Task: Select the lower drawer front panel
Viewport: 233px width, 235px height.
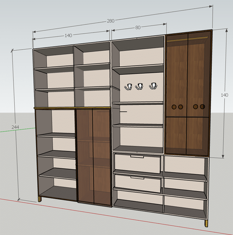Action: [138, 183]
